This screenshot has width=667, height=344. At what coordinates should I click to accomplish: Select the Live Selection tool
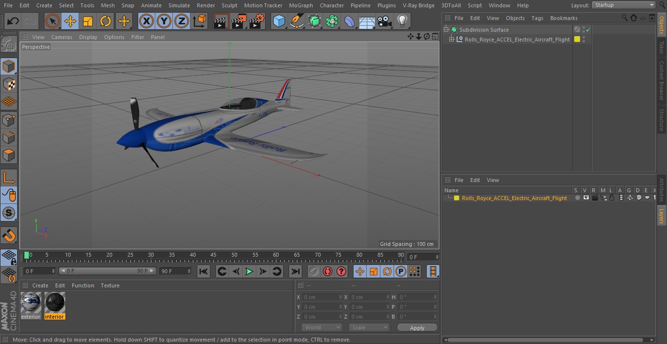point(52,21)
